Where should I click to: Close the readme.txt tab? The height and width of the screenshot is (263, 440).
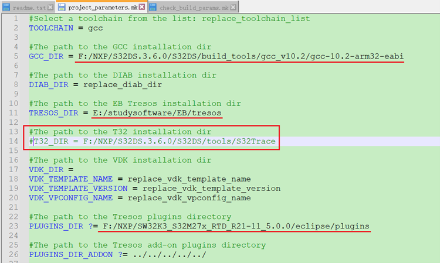[50, 7]
